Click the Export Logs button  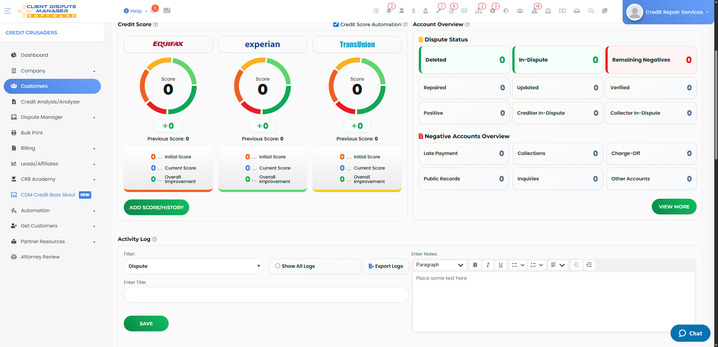[386, 266]
